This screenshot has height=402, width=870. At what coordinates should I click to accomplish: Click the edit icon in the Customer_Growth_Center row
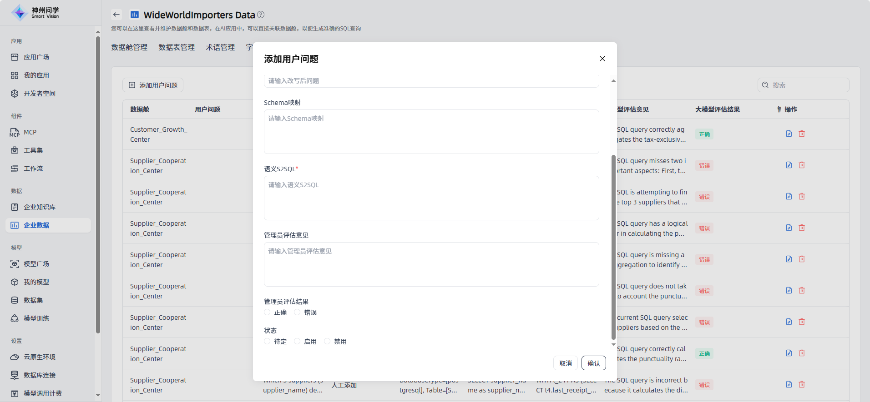tap(789, 134)
